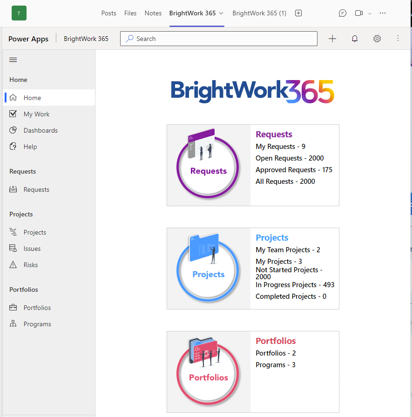Image resolution: width=412 pixels, height=417 pixels.
Task: Click the video camera meeting icon
Action: 358,13
